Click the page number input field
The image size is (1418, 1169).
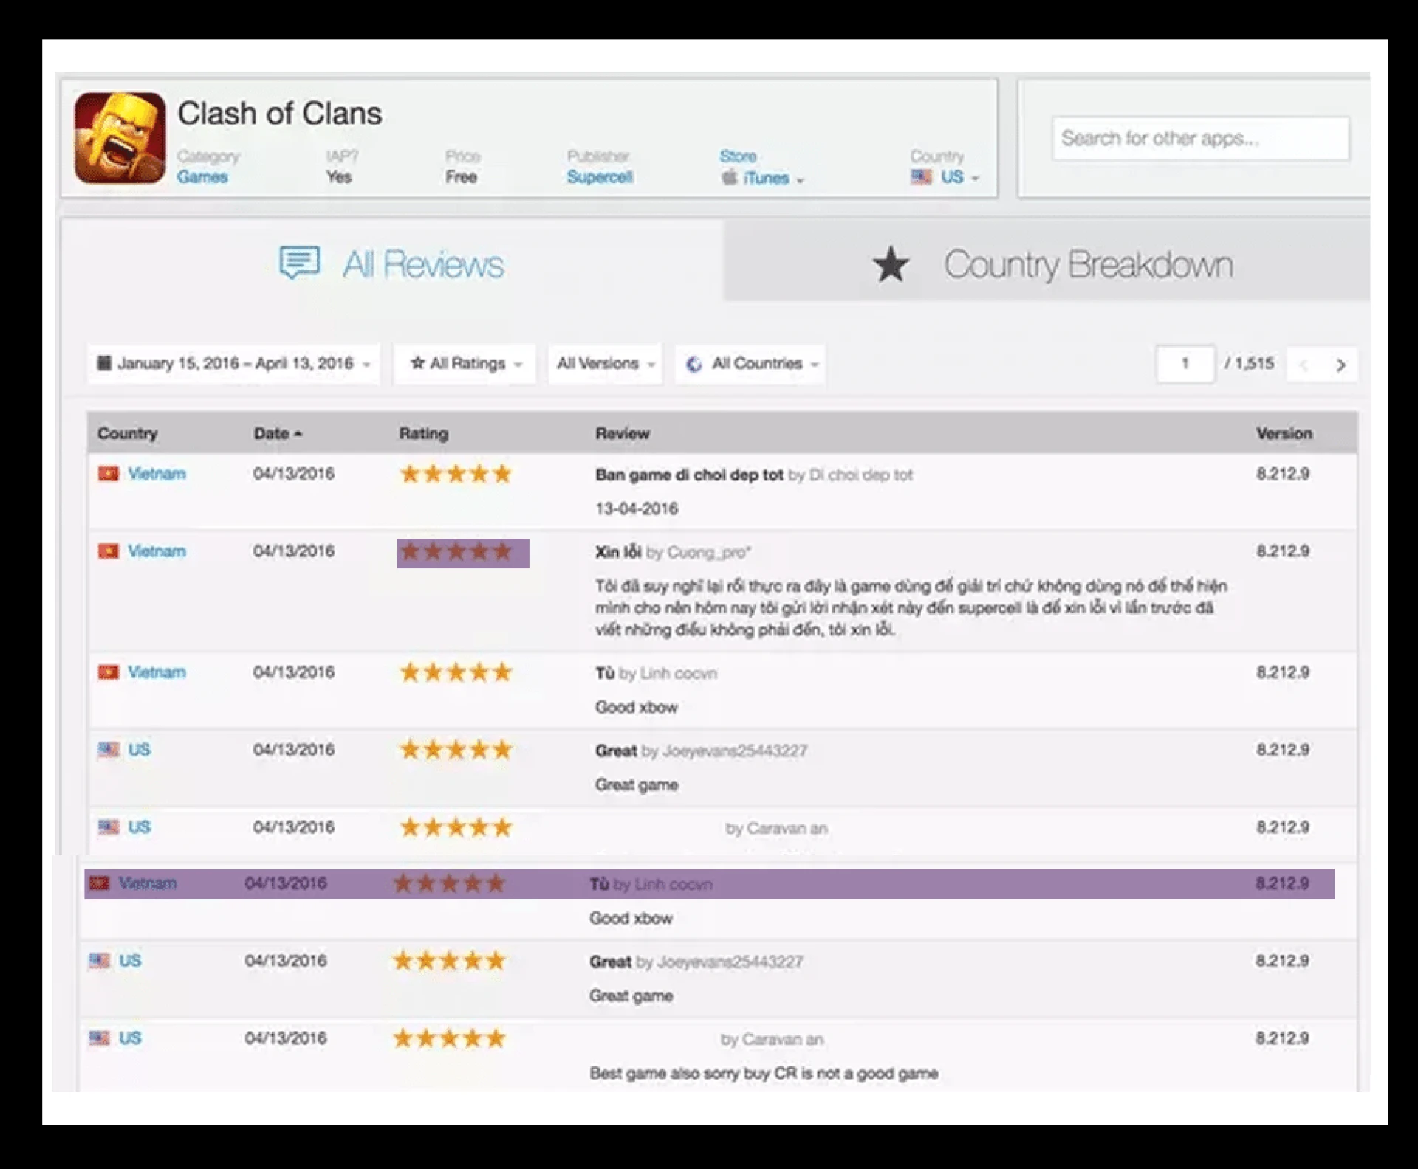click(x=1185, y=363)
